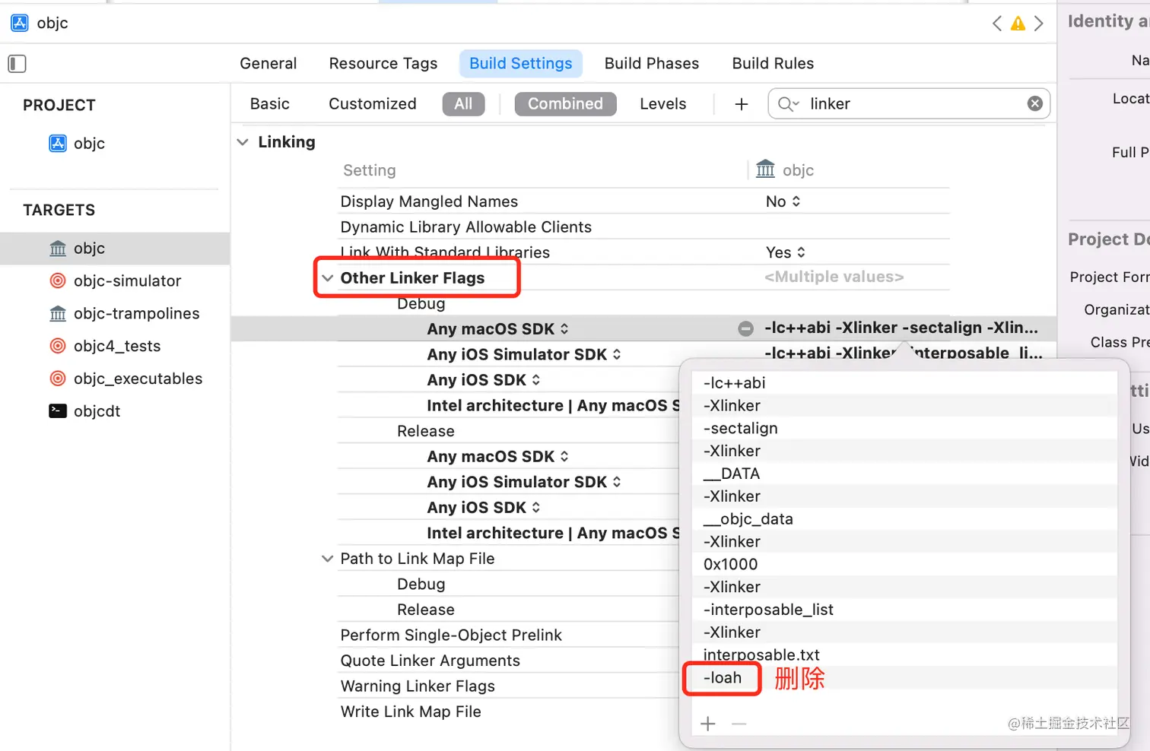This screenshot has height=751, width=1150.
Task: Collapse Path to Link Map File
Action: [327, 559]
